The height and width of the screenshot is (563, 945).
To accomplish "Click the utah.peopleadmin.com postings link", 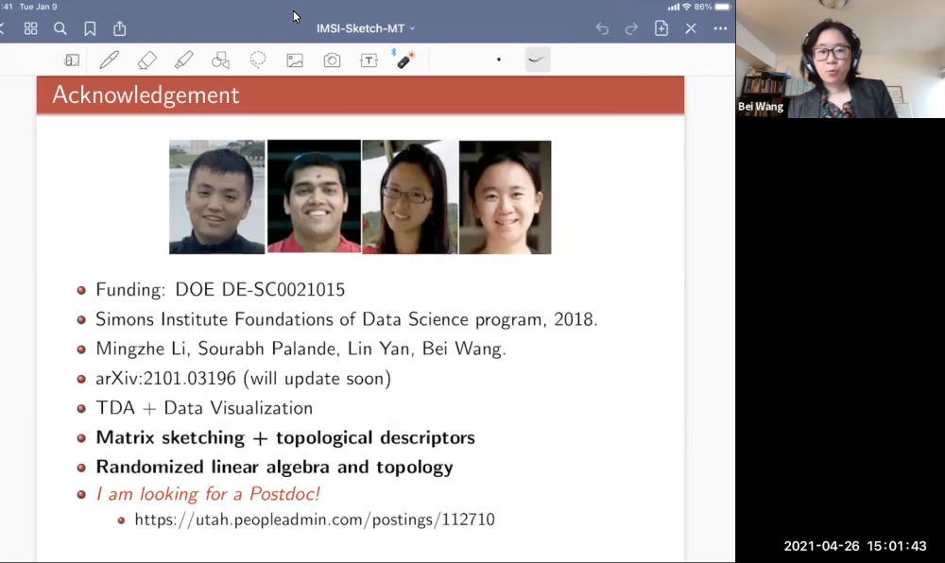I will click(315, 520).
